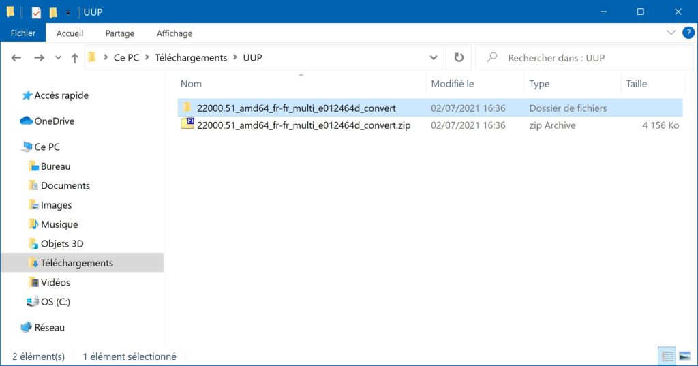Viewport: 698px width, 366px height.
Task: Sort by the Type column header
Action: tap(539, 84)
